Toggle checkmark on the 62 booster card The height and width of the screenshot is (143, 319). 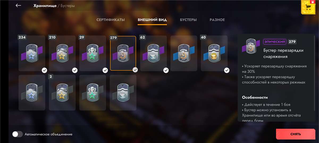tap(166, 70)
